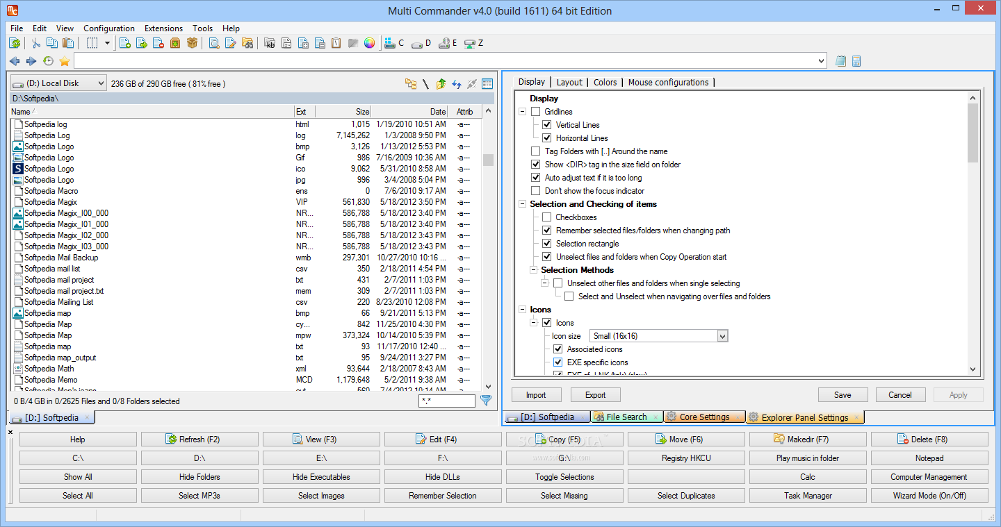This screenshot has width=1001, height=527.
Task: Click the Save button
Action: [843, 395]
